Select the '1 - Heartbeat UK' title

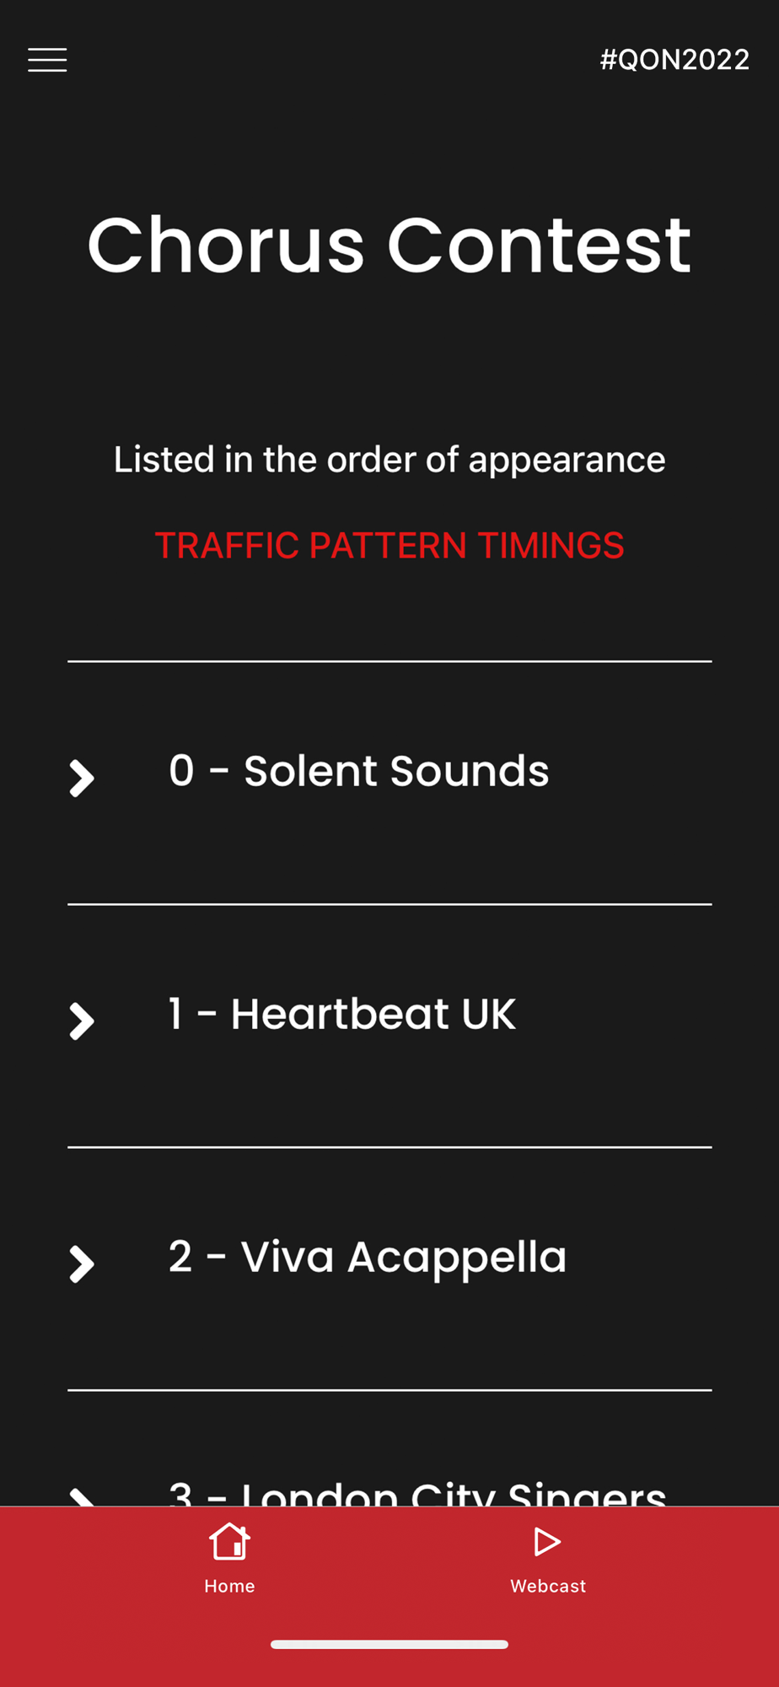(342, 1014)
